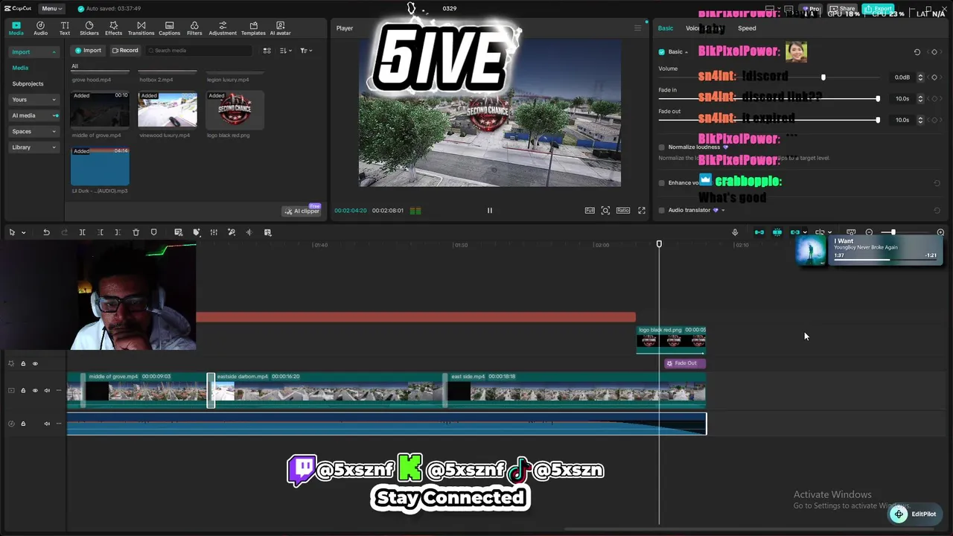The width and height of the screenshot is (953, 536).
Task: Add a Volume keyframe diamond
Action: [934, 77]
